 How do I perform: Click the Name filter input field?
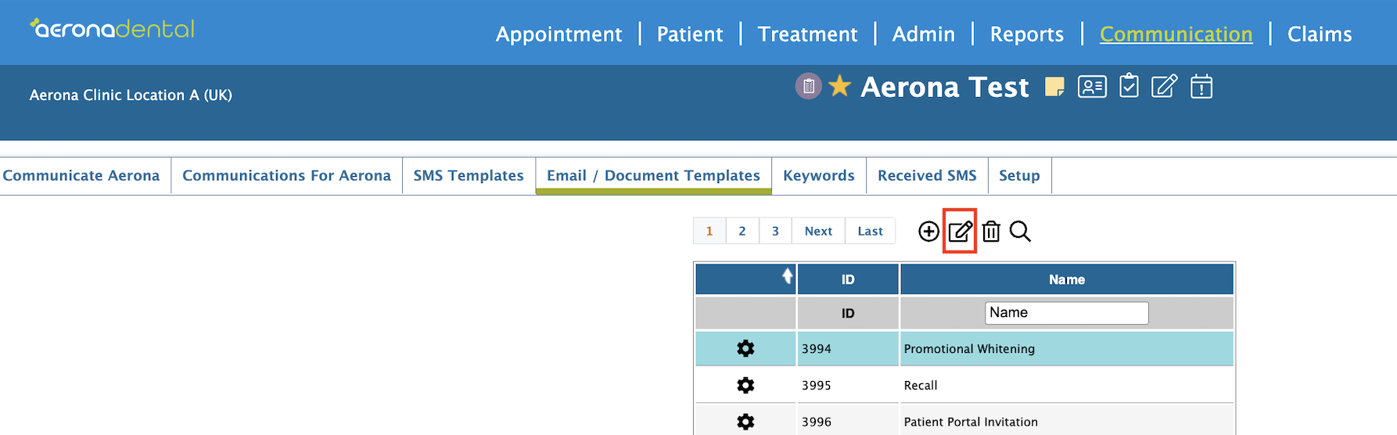[1066, 313]
